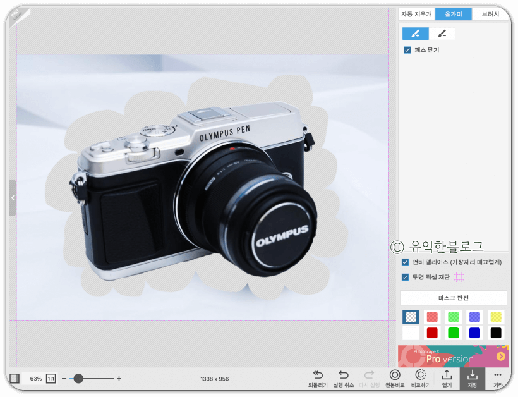This screenshot has height=397, width=518.
Task: Click the 비교하기 compare icon
Action: point(421,379)
